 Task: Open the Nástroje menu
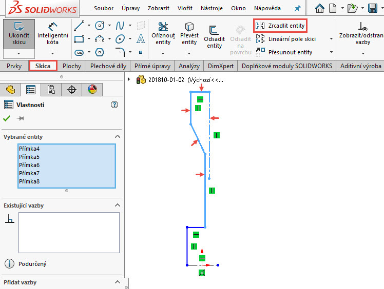tap(212, 8)
